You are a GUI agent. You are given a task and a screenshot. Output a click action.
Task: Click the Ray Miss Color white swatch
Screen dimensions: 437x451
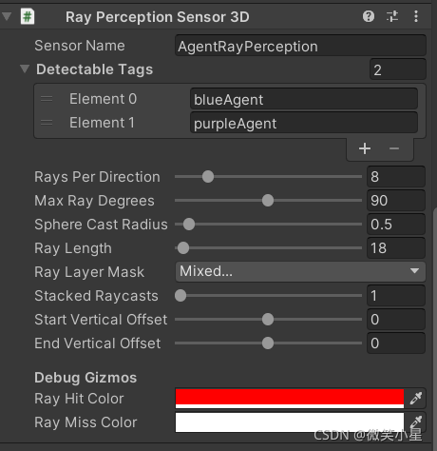tap(290, 422)
